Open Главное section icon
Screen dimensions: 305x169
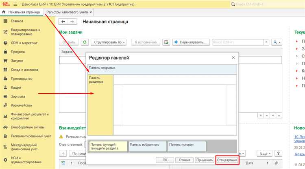5,21
